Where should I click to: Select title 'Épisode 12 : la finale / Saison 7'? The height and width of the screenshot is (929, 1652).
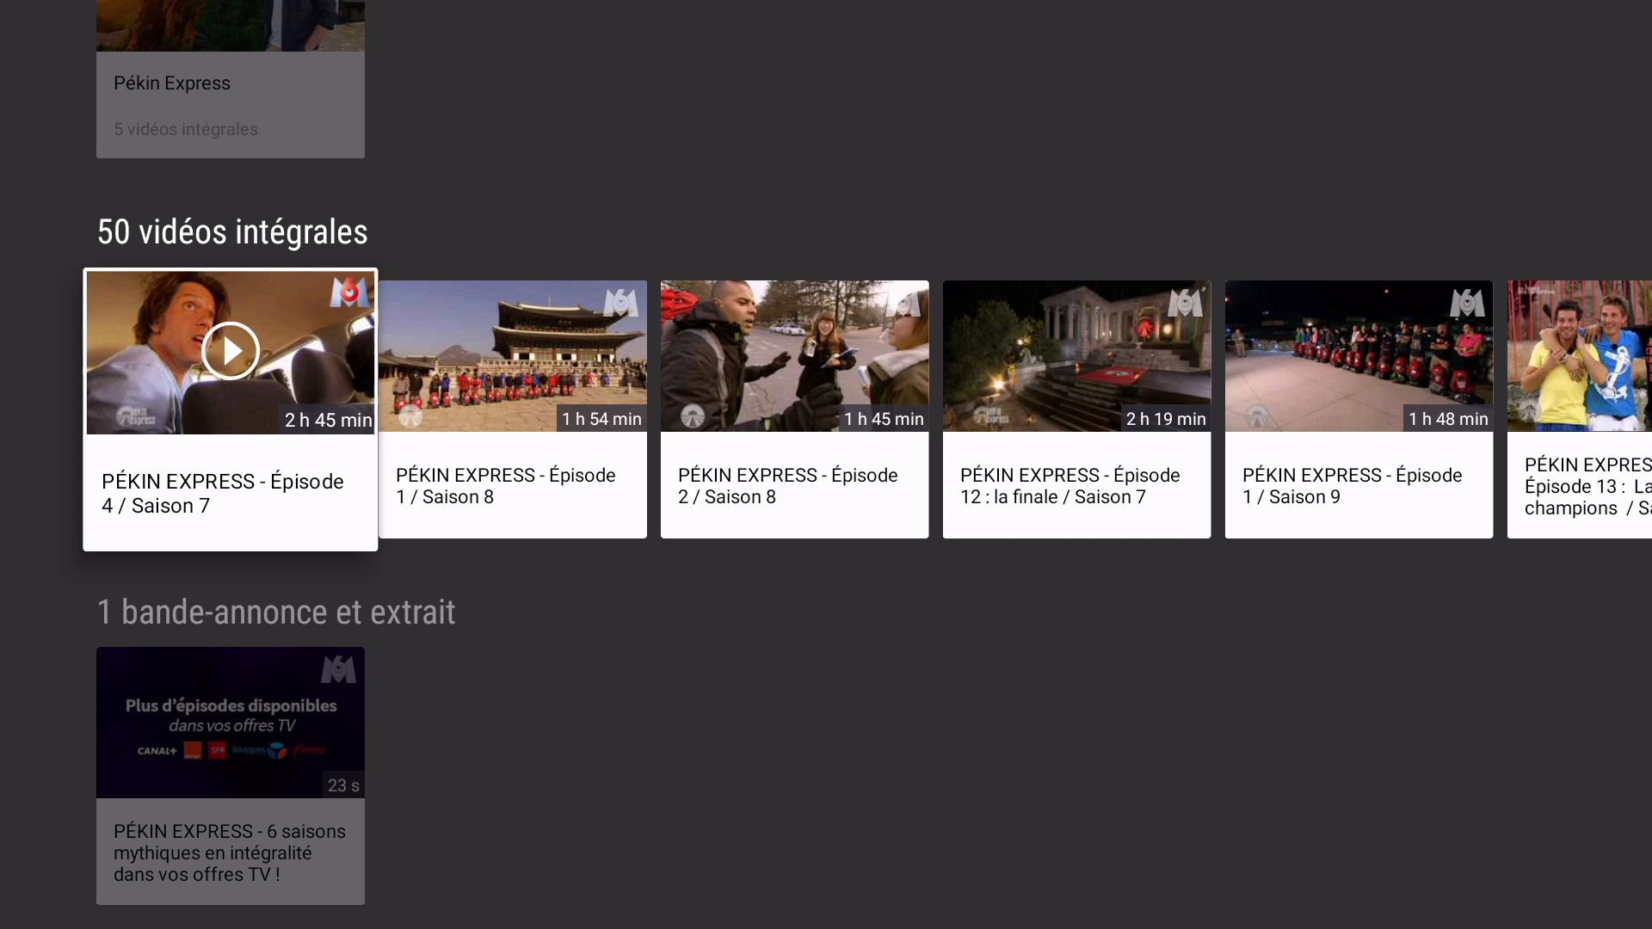point(1070,486)
